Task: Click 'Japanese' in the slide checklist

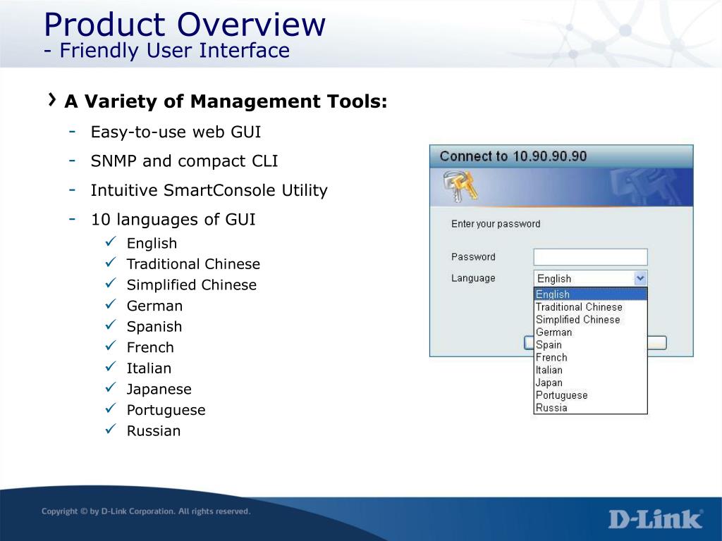Action: pyautogui.click(x=159, y=389)
